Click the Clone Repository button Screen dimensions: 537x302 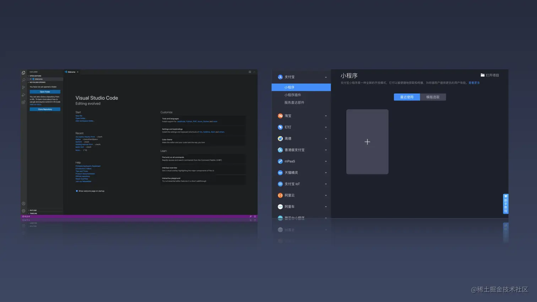pos(45,109)
